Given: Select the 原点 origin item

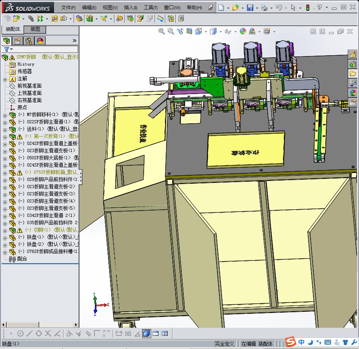Looking at the screenshot, I should click(22, 107).
